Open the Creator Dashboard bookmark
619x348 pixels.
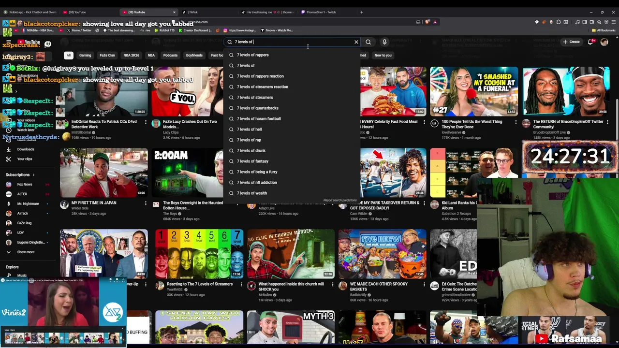click(x=195, y=30)
